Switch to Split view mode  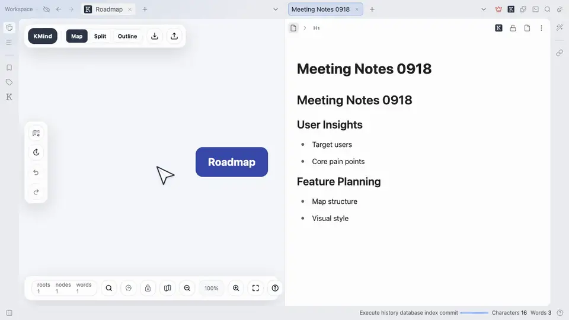[100, 36]
